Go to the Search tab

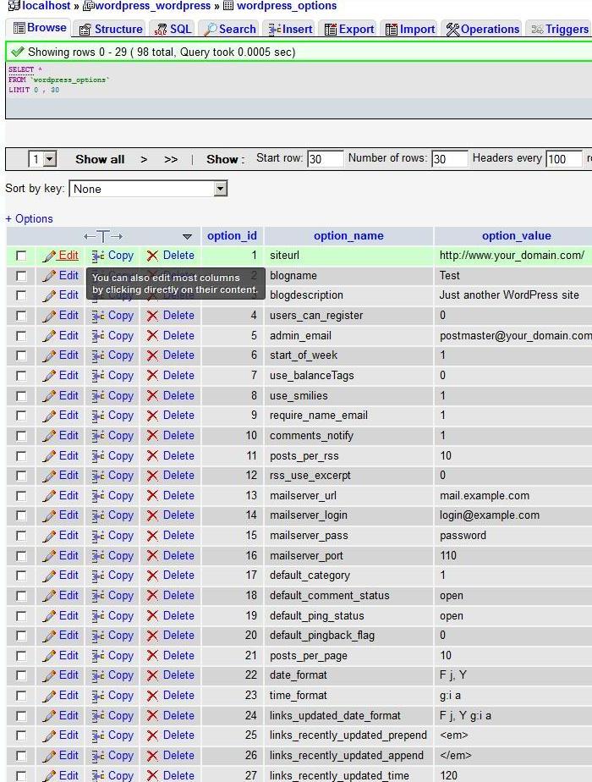[230, 29]
